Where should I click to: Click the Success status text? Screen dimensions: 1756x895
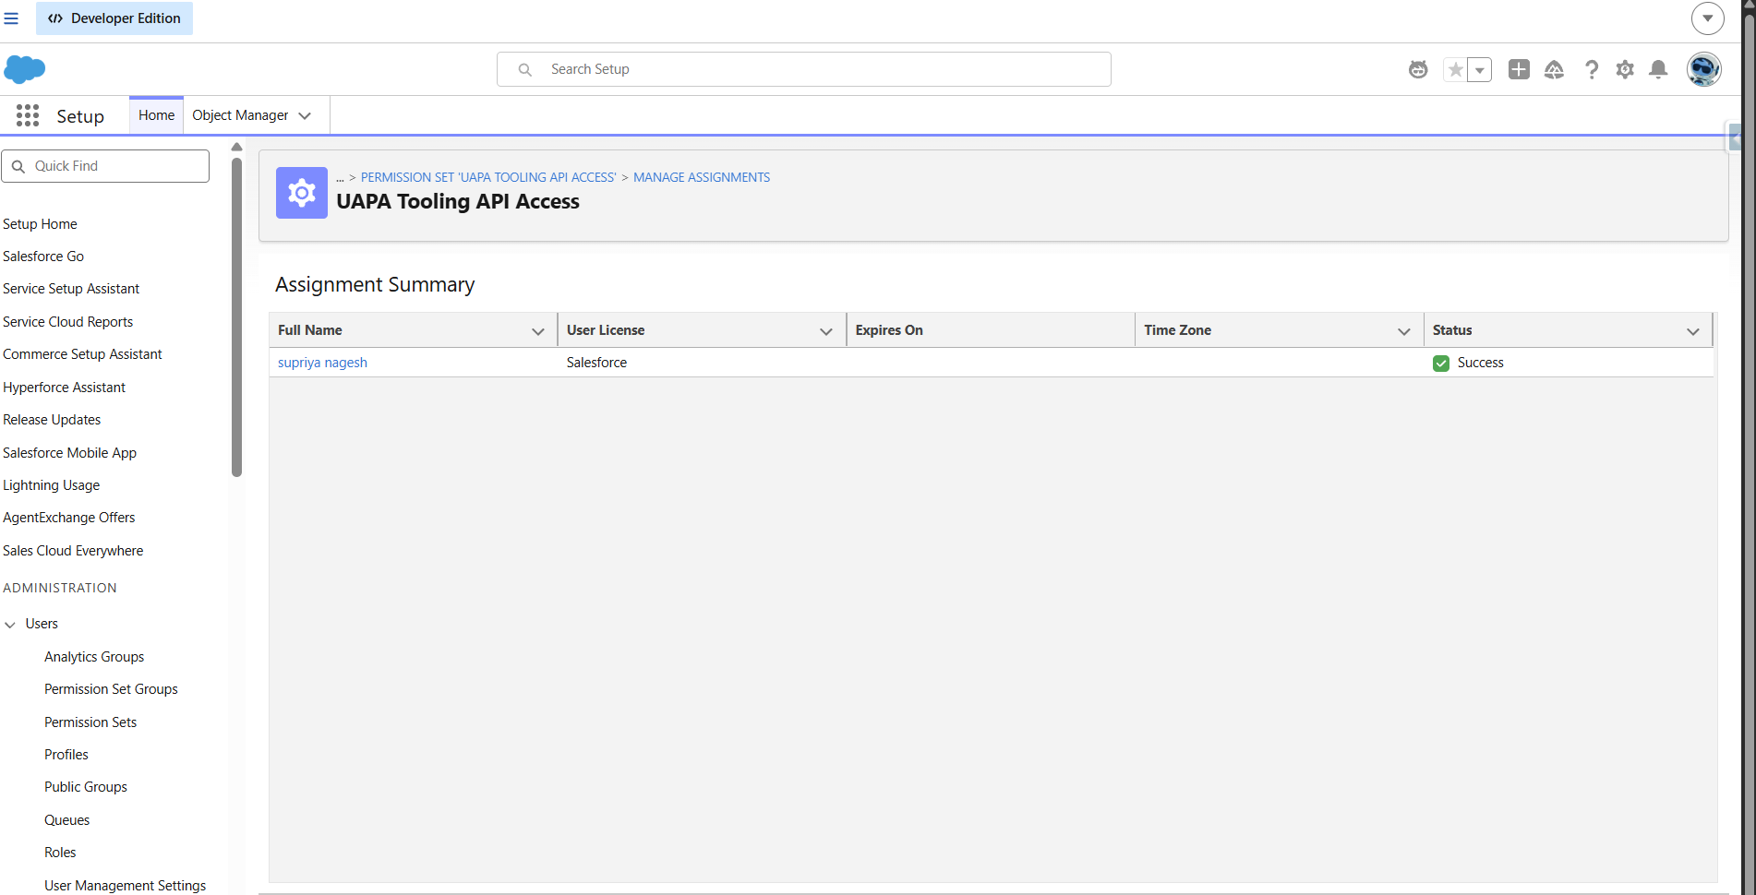(x=1480, y=363)
